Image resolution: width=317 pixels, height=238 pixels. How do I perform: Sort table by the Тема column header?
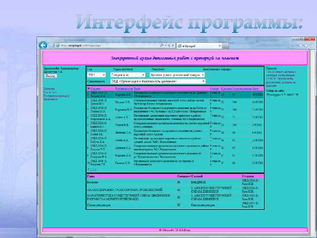coord(137,89)
